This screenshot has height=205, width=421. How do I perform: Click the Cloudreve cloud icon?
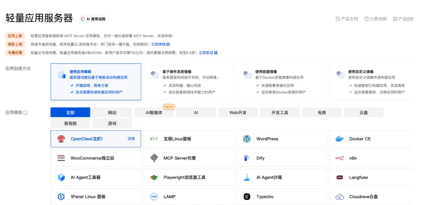(340, 197)
